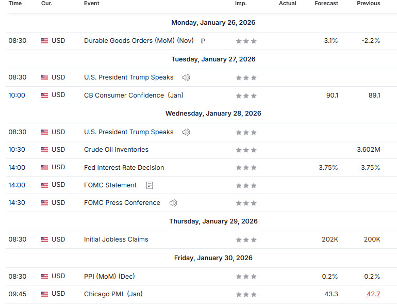Click speaker icon beside Wednesday's Trump Speaks event
Viewport: 397px width, 304px height.
point(186,132)
